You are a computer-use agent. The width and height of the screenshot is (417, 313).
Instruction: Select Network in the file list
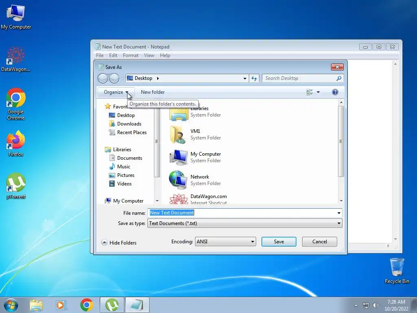click(x=195, y=180)
